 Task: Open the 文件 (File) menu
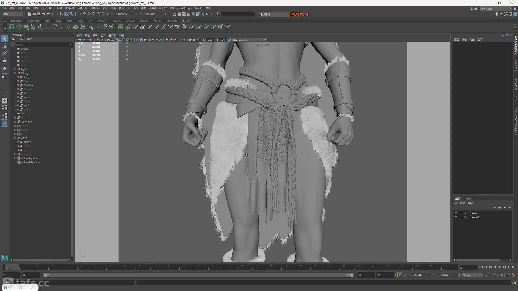click(4, 8)
